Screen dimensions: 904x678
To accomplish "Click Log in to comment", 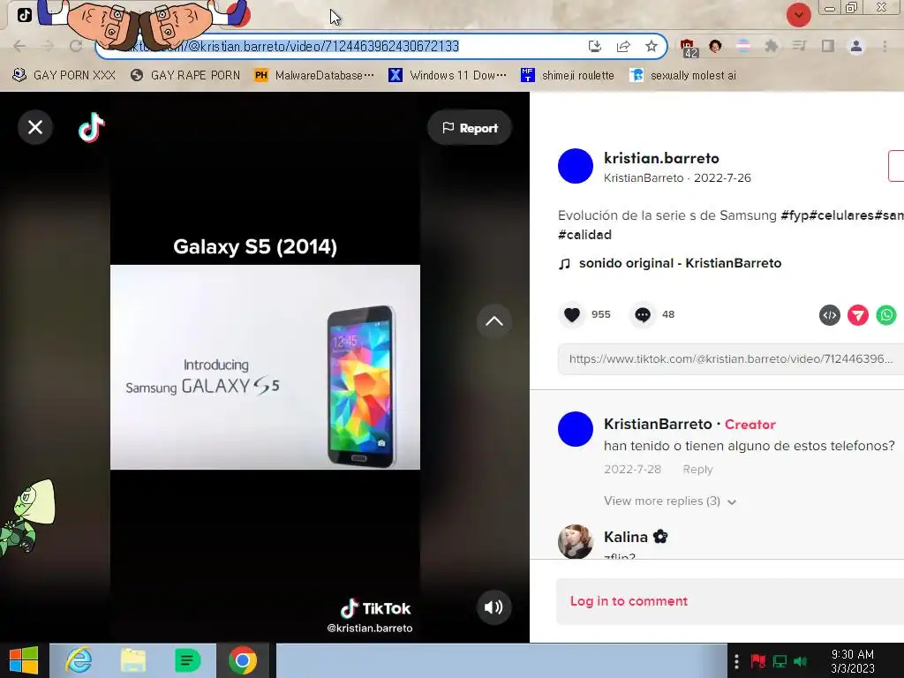I will pyautogui.click(x=629, y=600).
